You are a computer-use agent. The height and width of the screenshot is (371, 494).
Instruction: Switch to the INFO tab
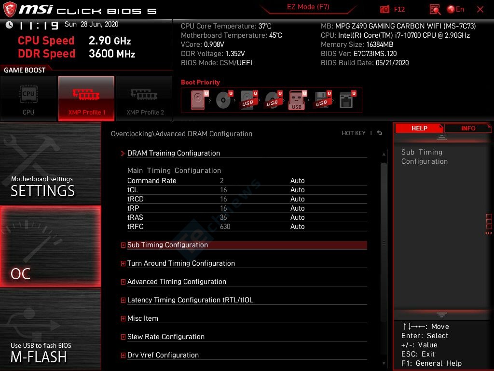468,128
